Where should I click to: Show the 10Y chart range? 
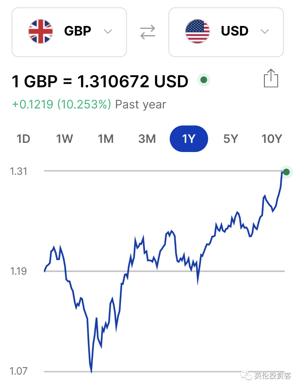(x=272, y=139)
